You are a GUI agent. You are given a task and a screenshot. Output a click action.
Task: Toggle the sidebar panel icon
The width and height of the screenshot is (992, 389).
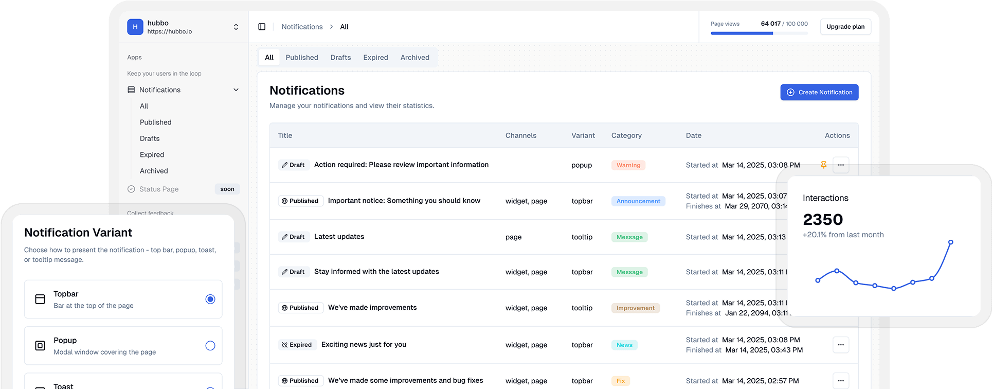click(x=262, y=27)
